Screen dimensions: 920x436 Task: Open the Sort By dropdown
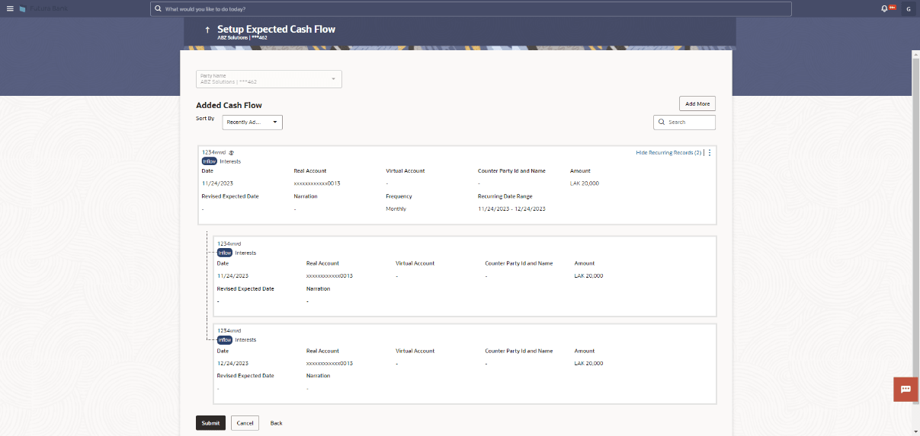pos(252,122)
